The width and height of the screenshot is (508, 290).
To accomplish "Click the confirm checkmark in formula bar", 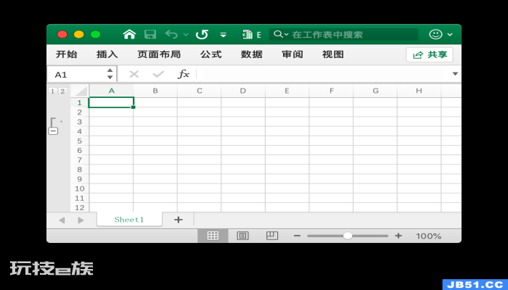I will click(x=158, y=74).
